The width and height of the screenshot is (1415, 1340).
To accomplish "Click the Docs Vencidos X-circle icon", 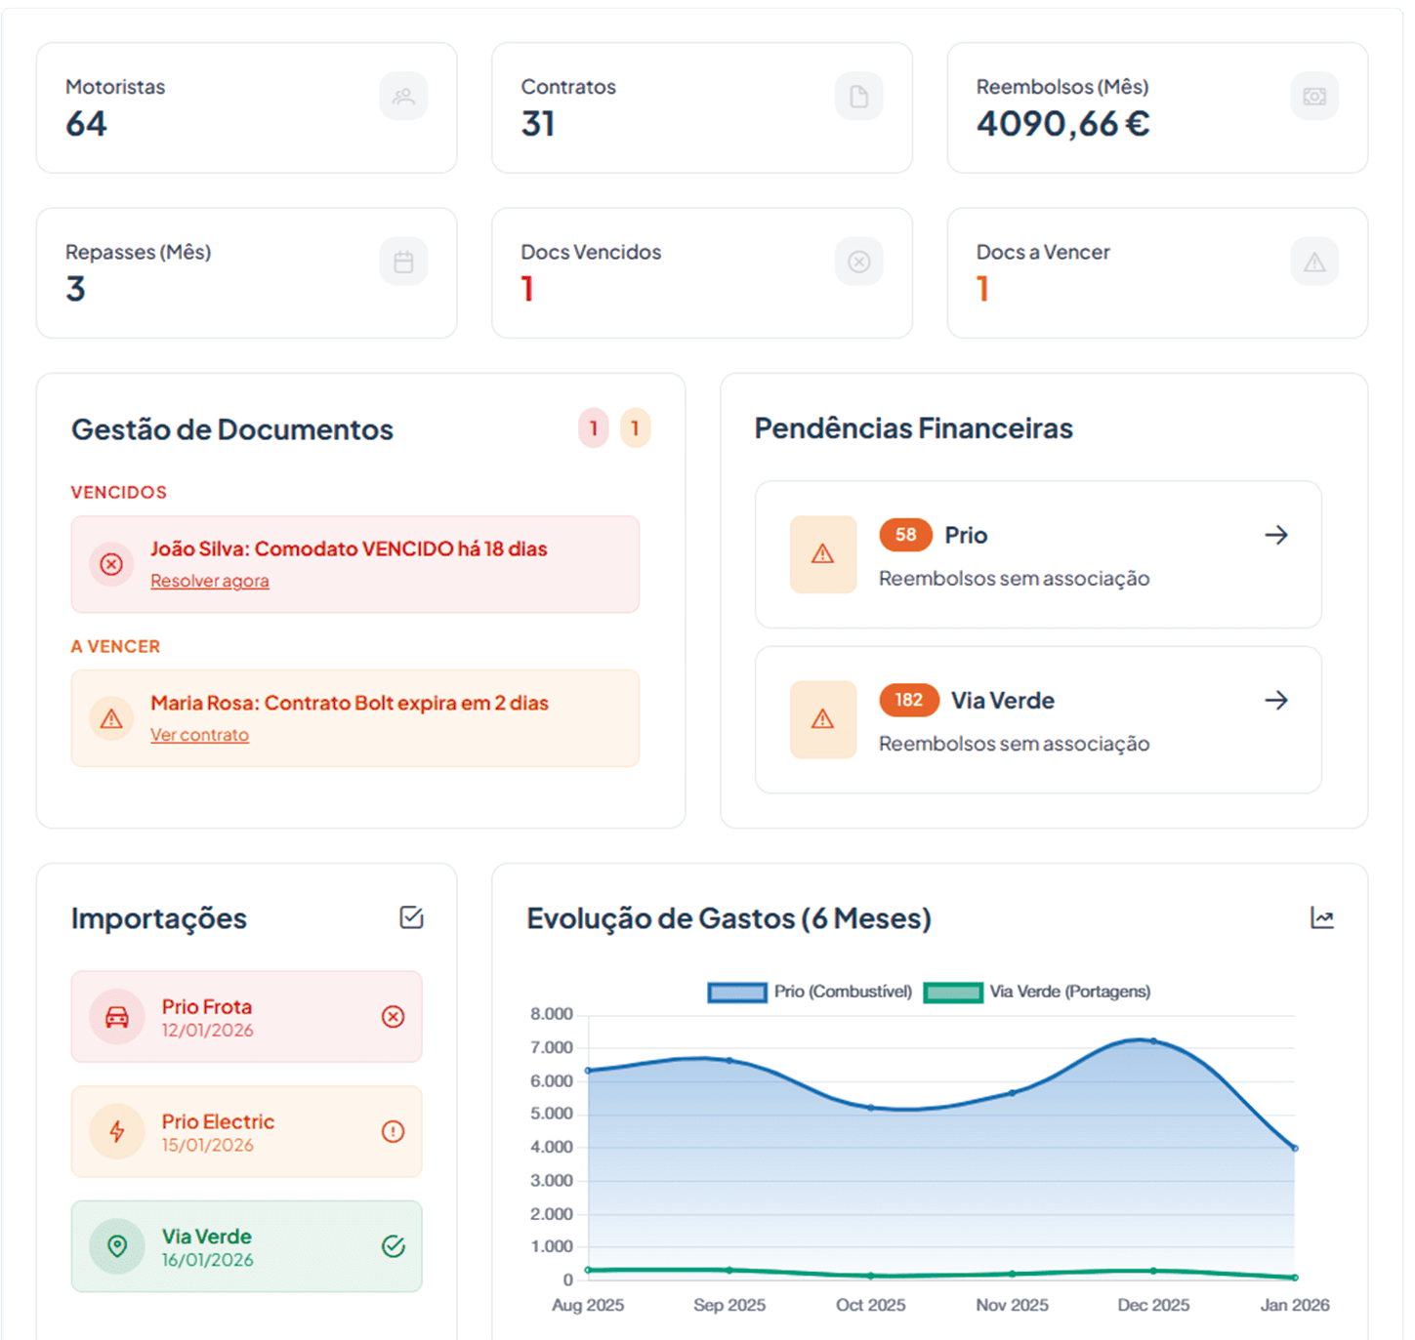I will (x=858, y=262).
